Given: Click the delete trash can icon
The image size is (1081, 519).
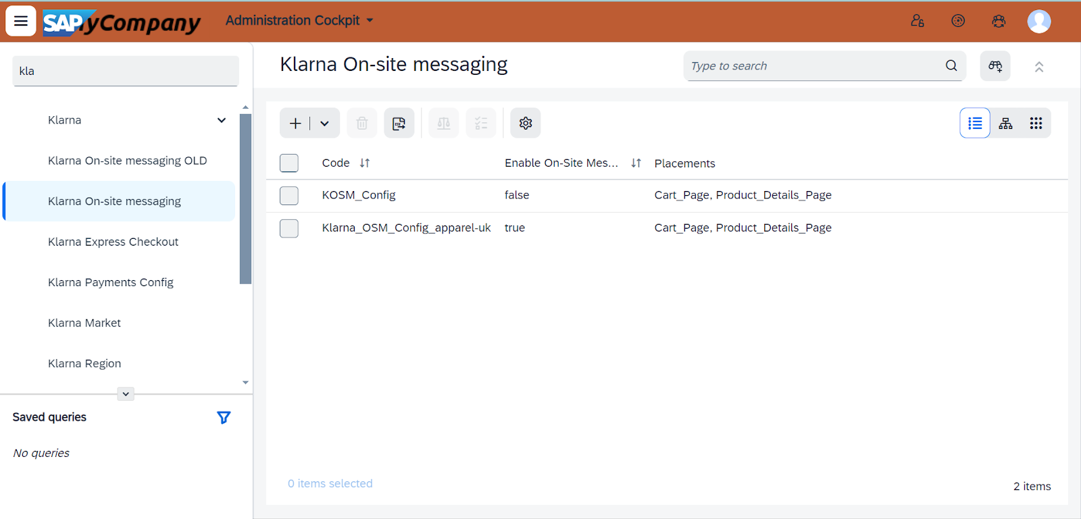Looking at the screenshot, I should click(362, 123).
